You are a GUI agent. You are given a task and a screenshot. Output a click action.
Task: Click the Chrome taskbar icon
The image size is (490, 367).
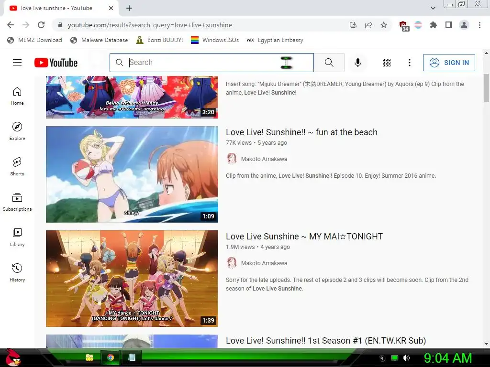pyautogui.click(x=111, y=357)
